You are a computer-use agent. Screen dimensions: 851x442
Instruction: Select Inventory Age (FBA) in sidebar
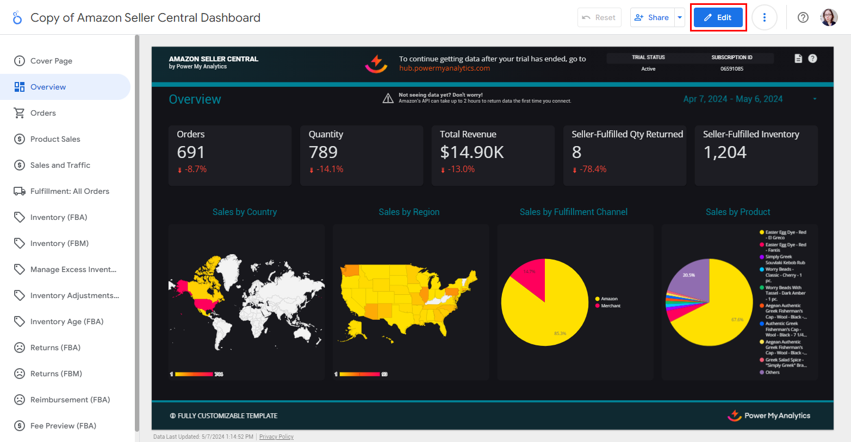(x=66, y=321)
